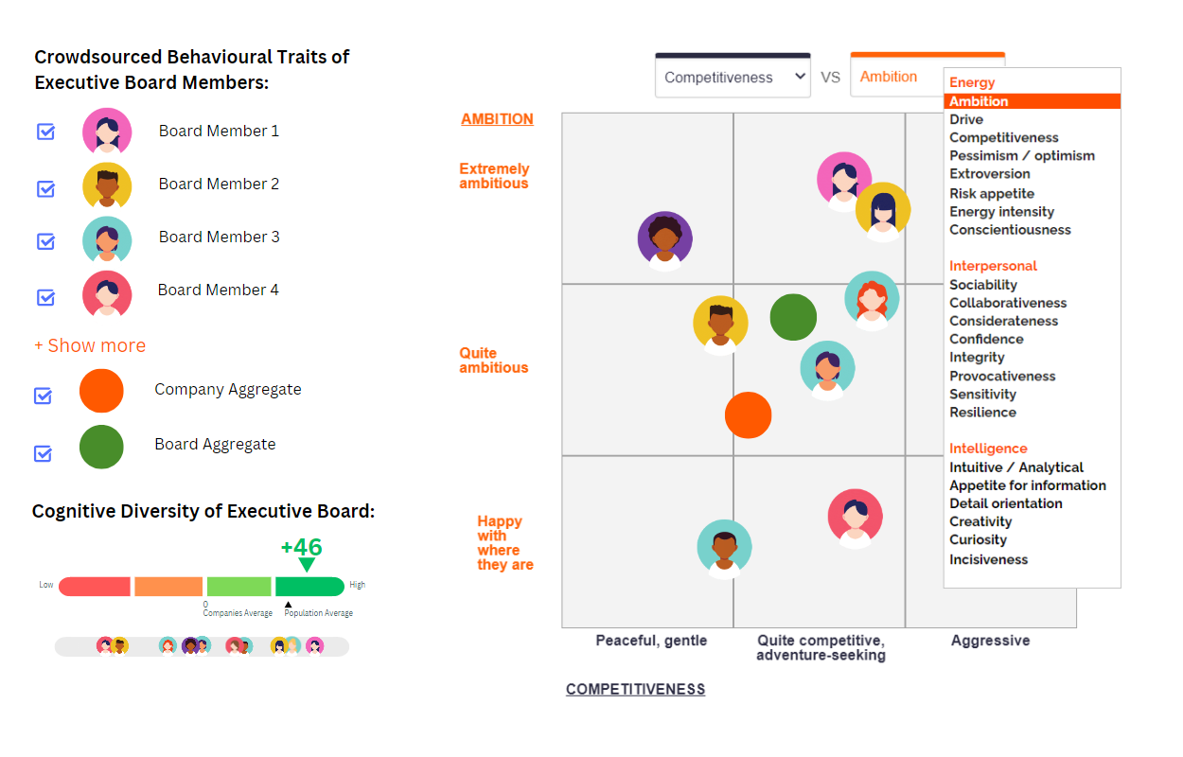Uncheck the Board Member 1 checkbox
Screen dimensions: 1183x757
click(45, 132)
